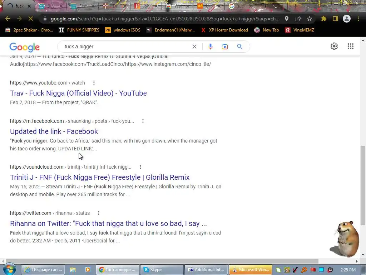This screenshot has height=275, width=366.
Task: Search by image with the camera icon
Action: coord(225,47)
